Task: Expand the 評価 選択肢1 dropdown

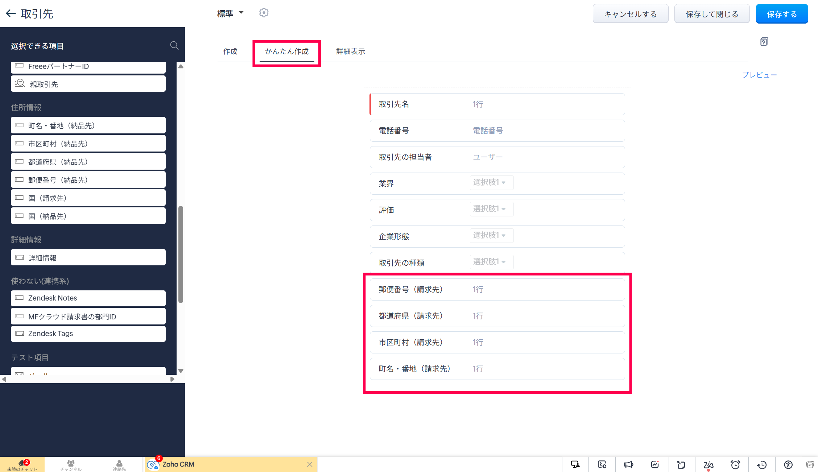Action: [491, 209]
